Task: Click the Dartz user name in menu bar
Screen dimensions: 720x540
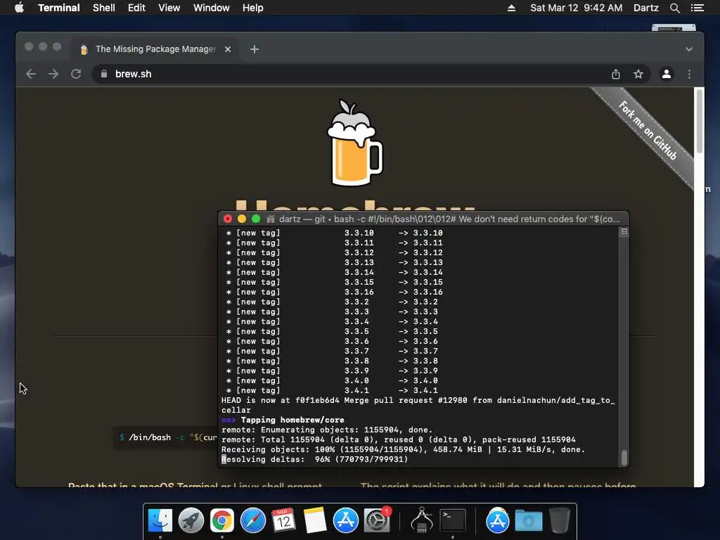Action: 646,8
